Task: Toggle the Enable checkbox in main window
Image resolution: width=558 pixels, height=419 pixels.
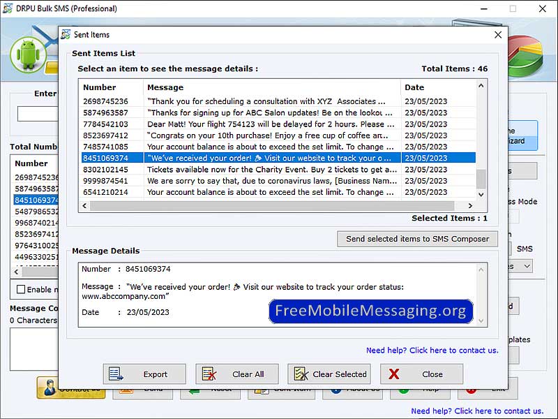Action: 21,289
